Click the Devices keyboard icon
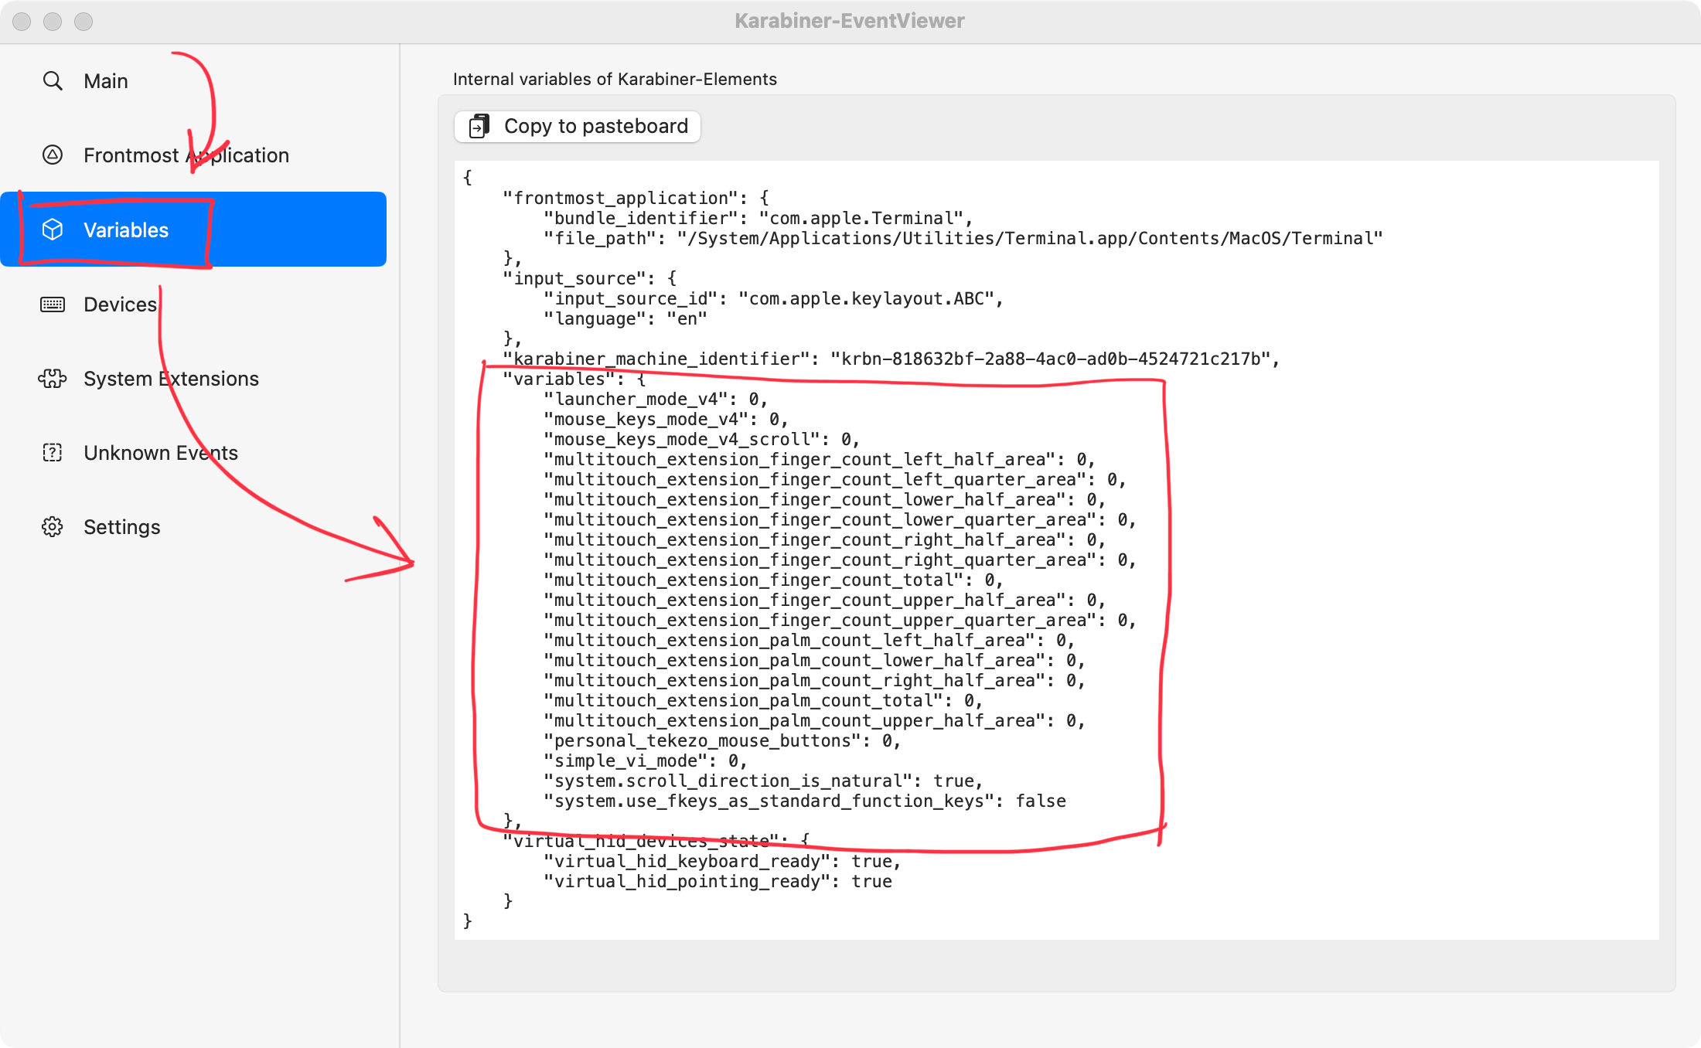 (x=52, y=304)
